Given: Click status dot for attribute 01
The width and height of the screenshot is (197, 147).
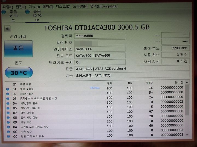Looking at the screenshot, I should pyautogui.click(x=8, y=89).
